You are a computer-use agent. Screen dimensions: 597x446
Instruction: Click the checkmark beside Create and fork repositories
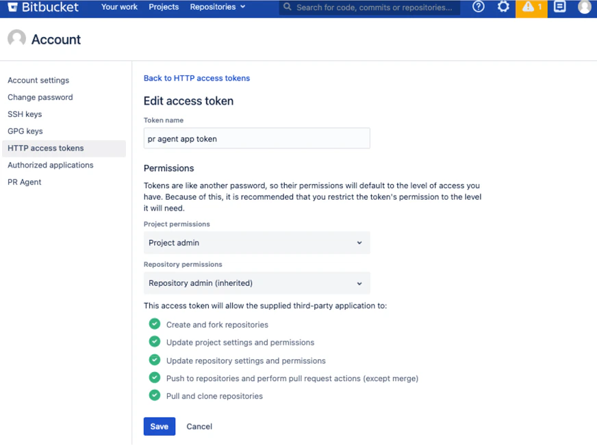tap(155, 324)
